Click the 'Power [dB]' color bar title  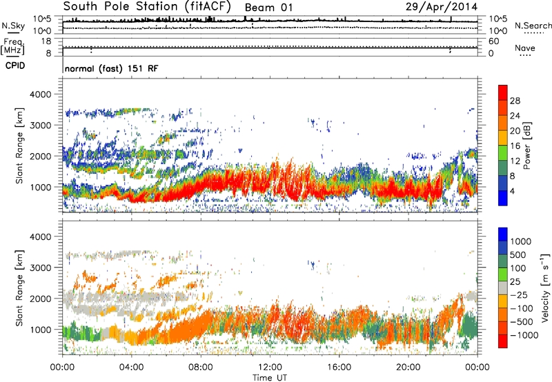click(x=527, y=145)
